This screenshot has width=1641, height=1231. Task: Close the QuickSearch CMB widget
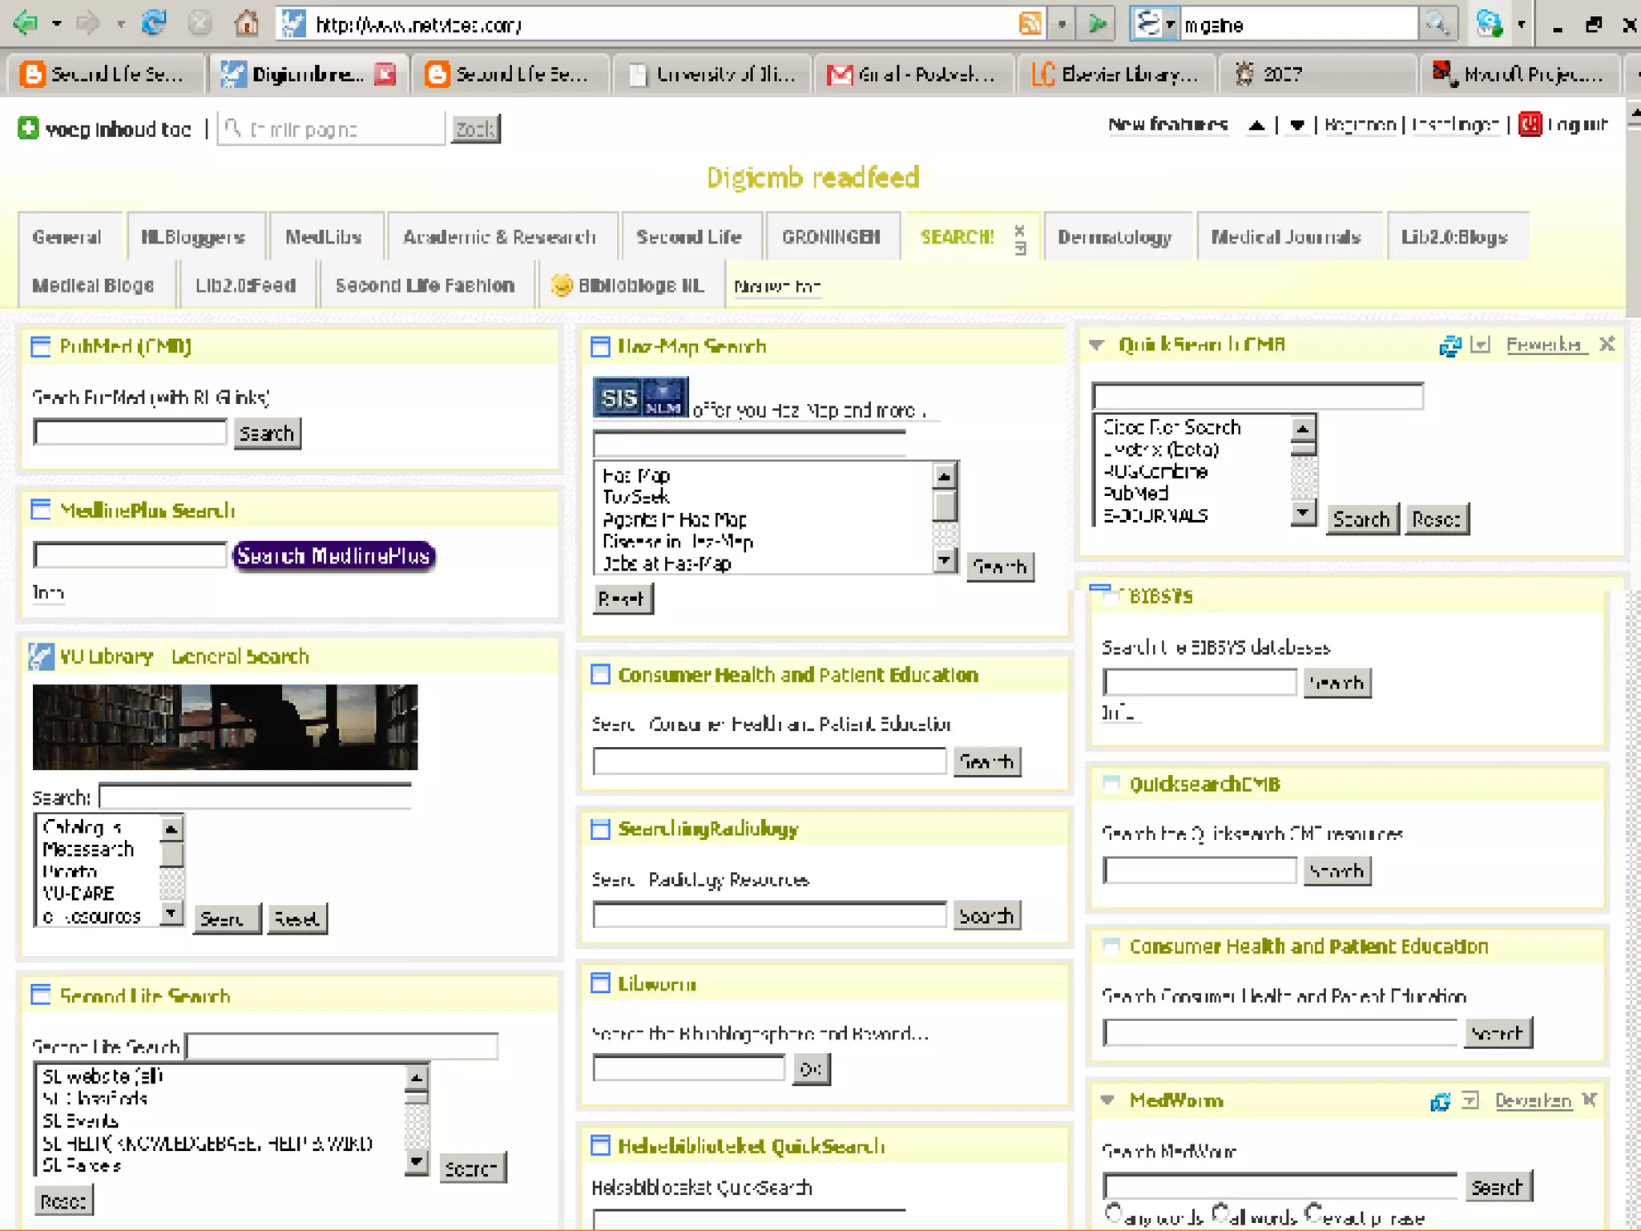1607,345
